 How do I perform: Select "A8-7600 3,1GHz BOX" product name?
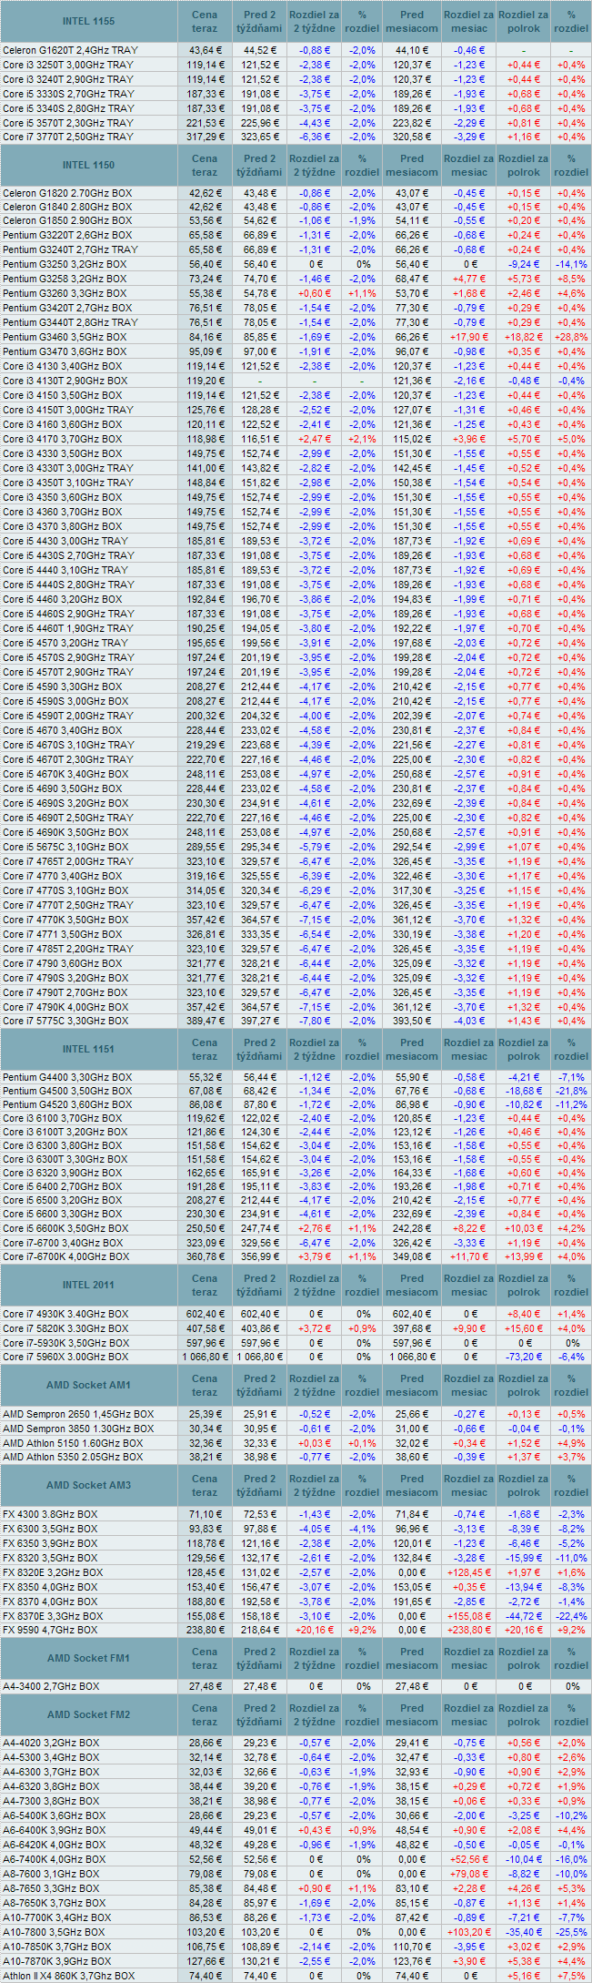51,1874
